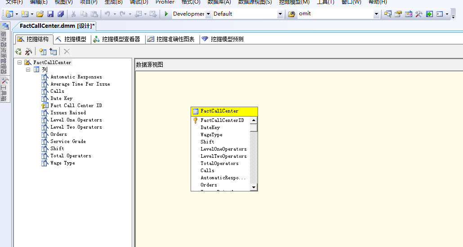Image resolution: width=463 pixels, height=247 pixels.
Task: Open the omit search combo dropdown
Action: 376,14
